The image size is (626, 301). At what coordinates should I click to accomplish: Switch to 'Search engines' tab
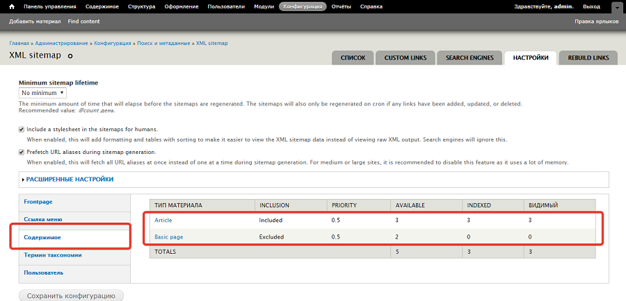[x=469, y=58]
